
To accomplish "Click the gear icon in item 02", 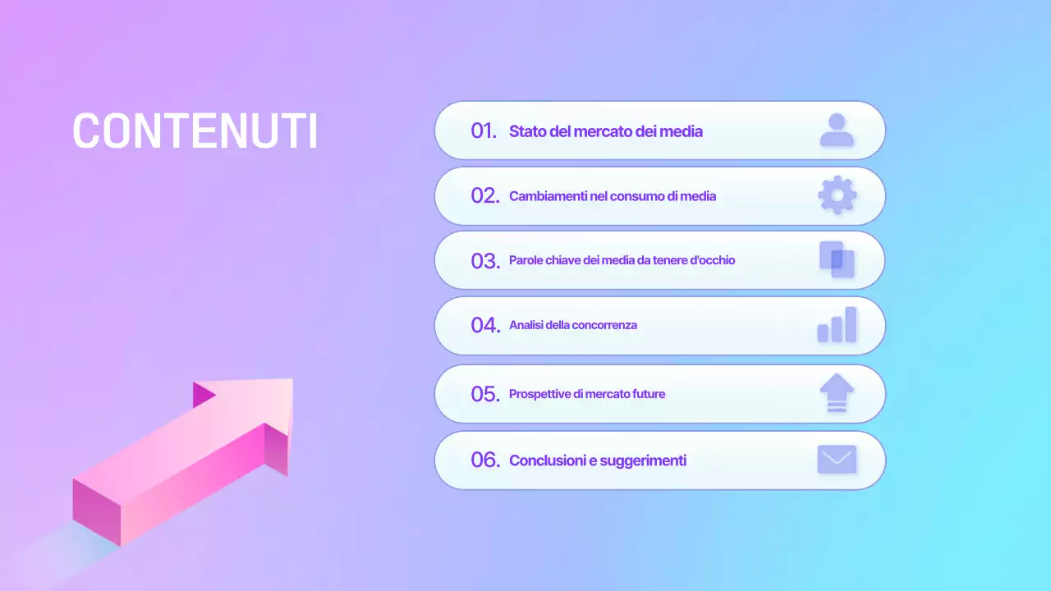I will pyautogui.click(x=837, y=195).
